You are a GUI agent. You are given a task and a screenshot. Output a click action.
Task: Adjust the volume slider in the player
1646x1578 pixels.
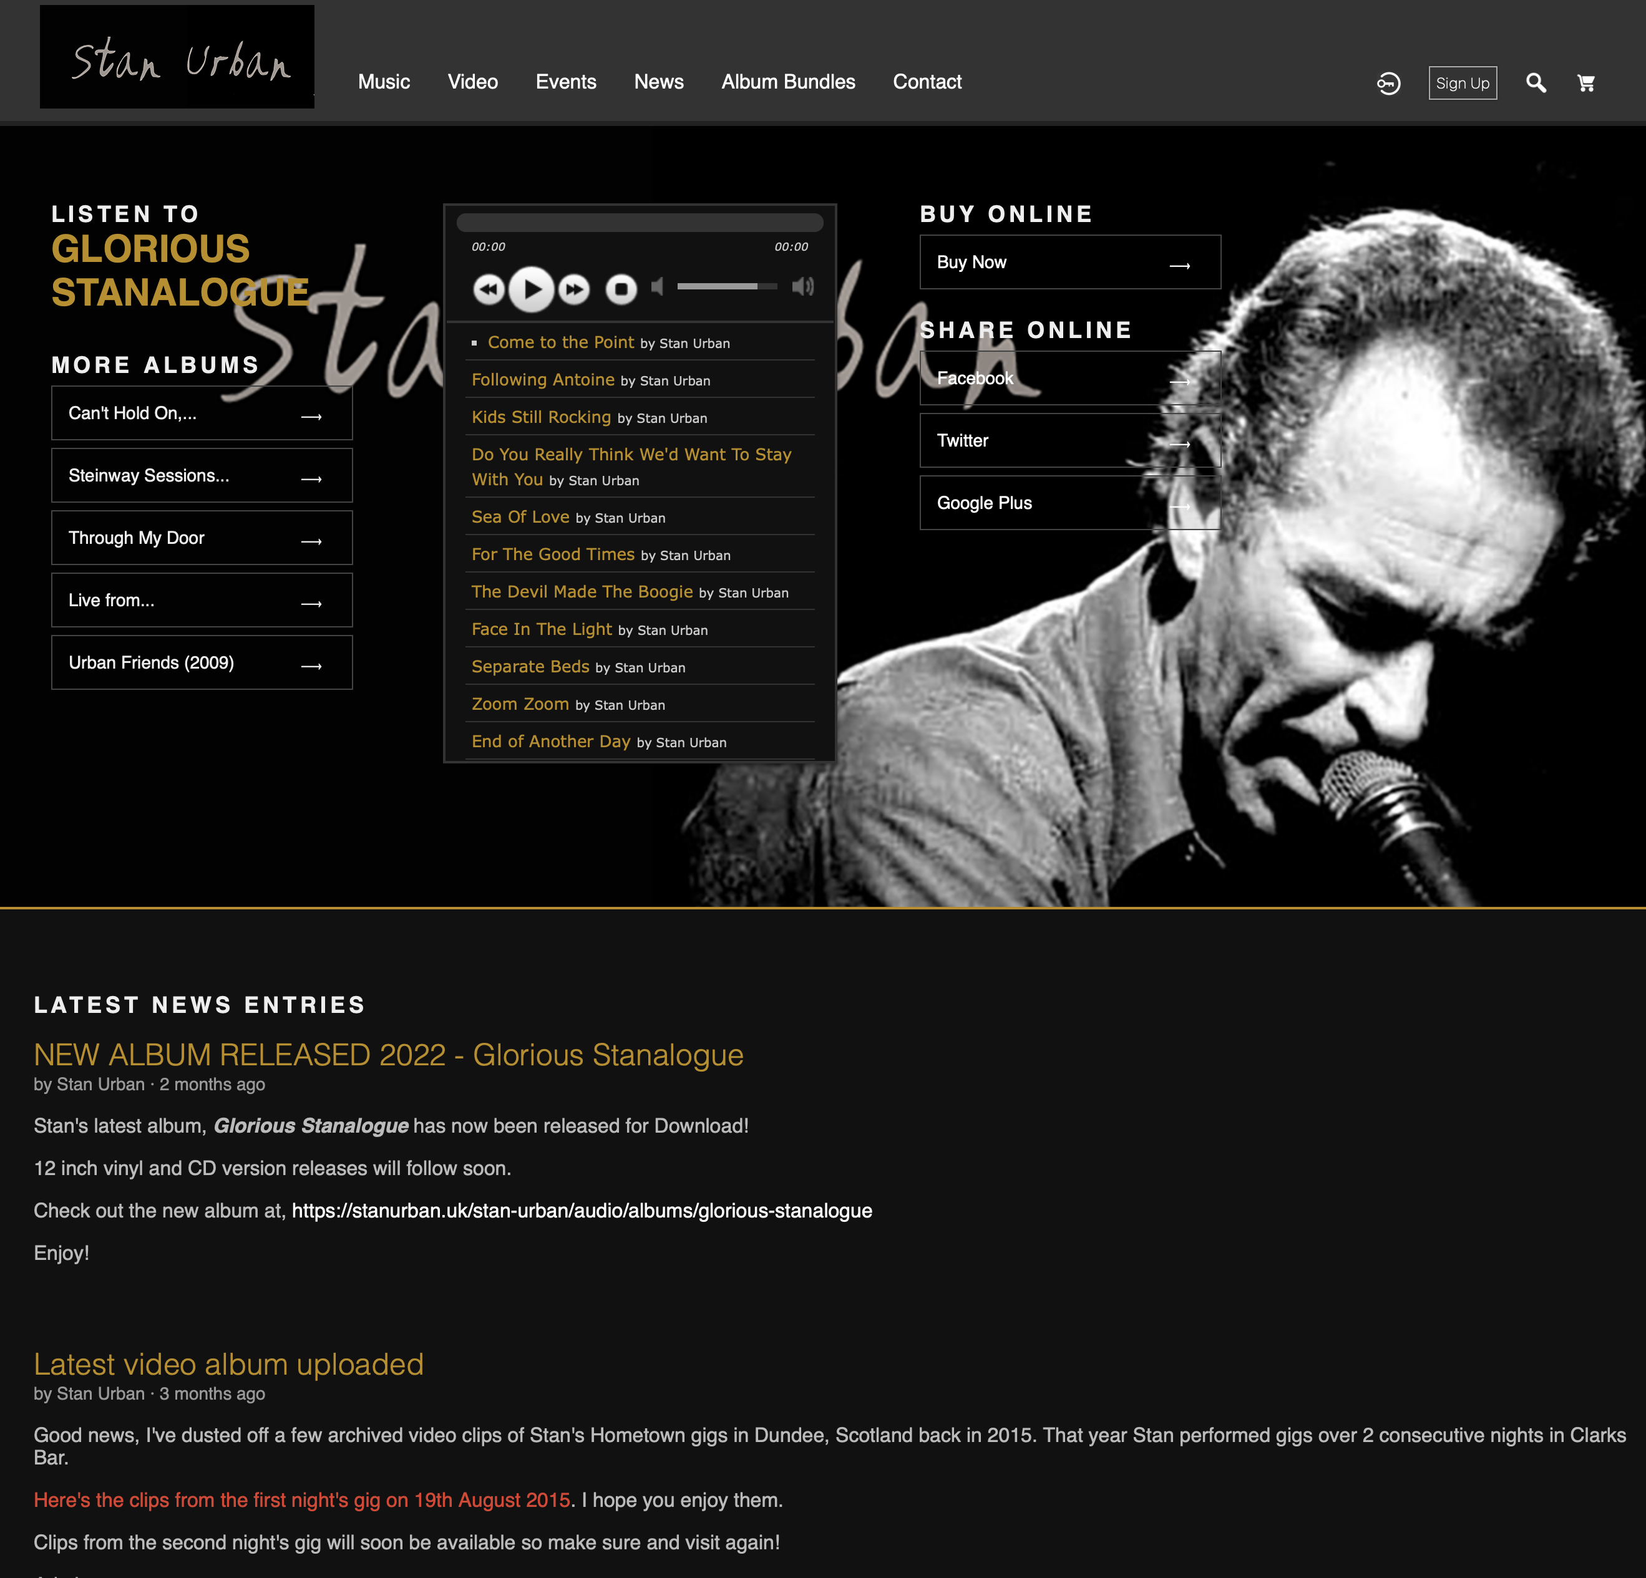point(728,286)
